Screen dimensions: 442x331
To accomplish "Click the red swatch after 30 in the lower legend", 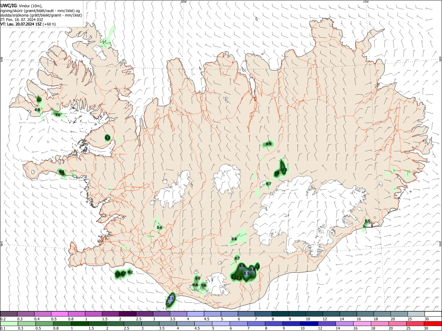I will click(433, 323).
